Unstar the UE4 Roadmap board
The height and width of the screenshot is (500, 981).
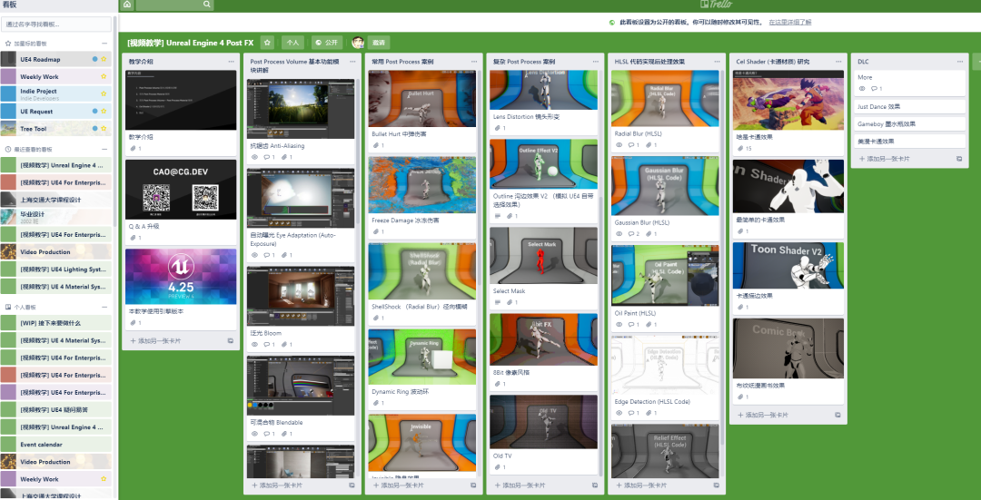pyautogui.click(x=104, y=59)
